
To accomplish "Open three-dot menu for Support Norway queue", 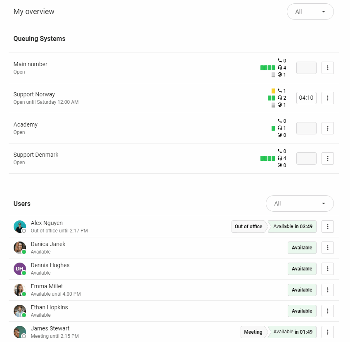I will pos(327,98).
